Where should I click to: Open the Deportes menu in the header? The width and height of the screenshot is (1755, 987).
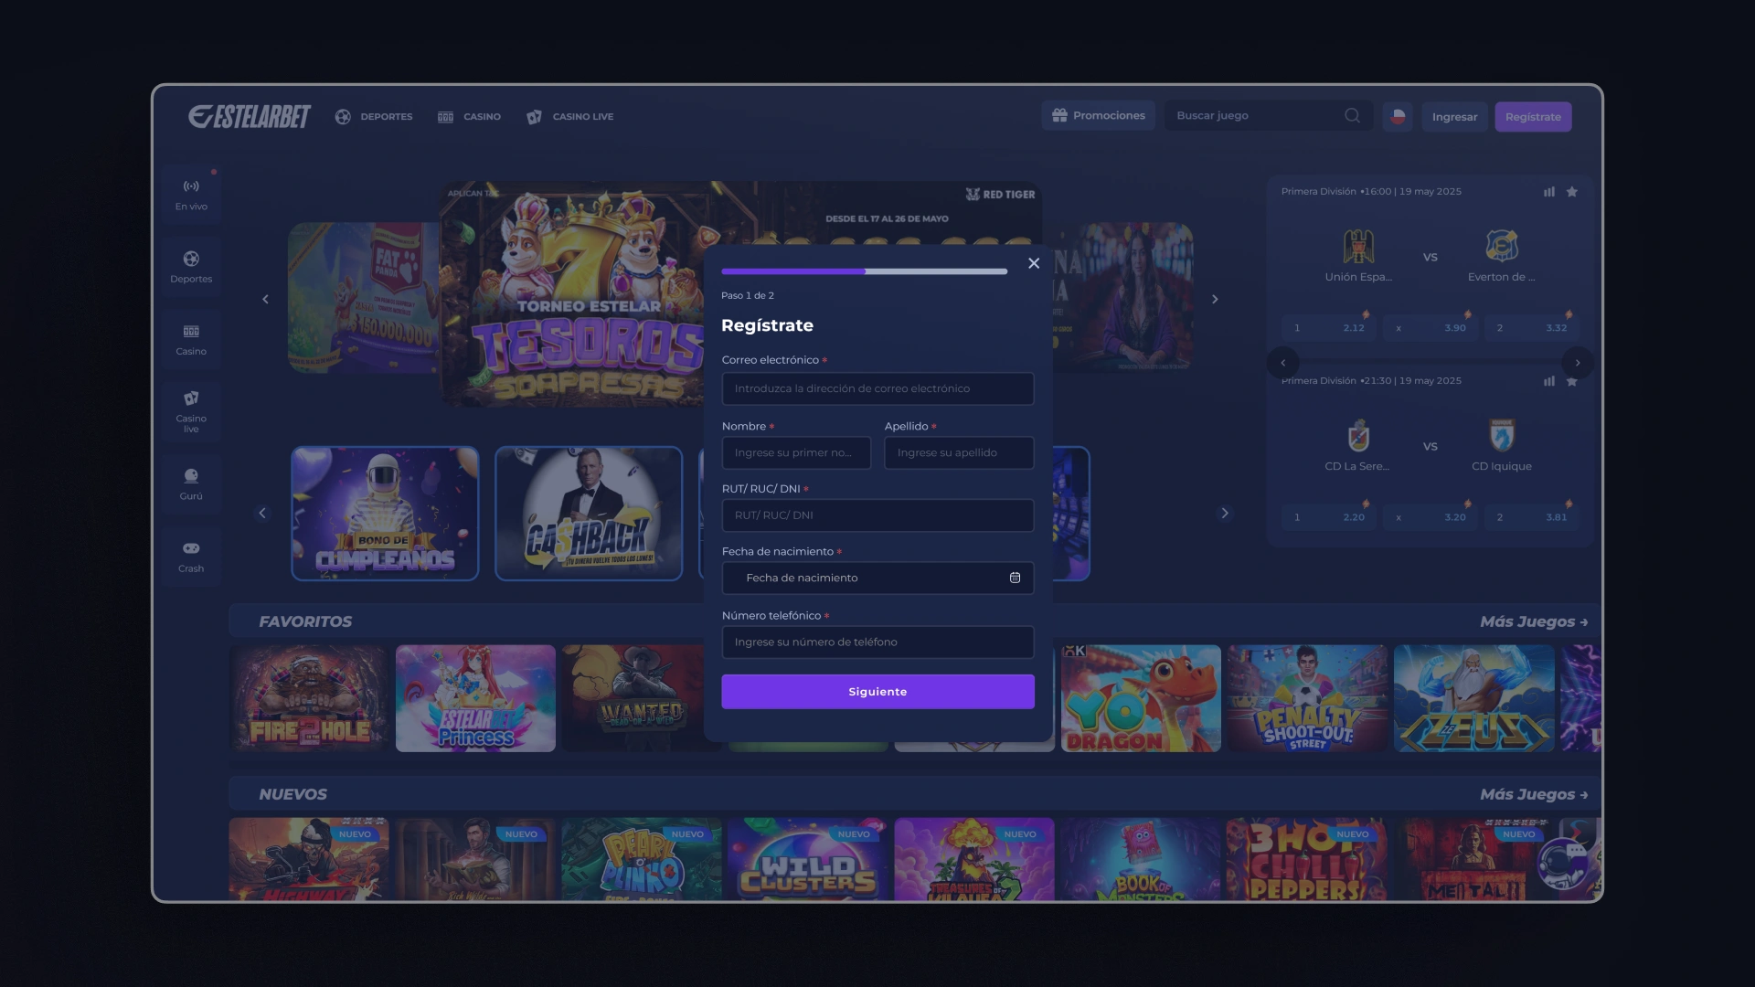[374, 117]
